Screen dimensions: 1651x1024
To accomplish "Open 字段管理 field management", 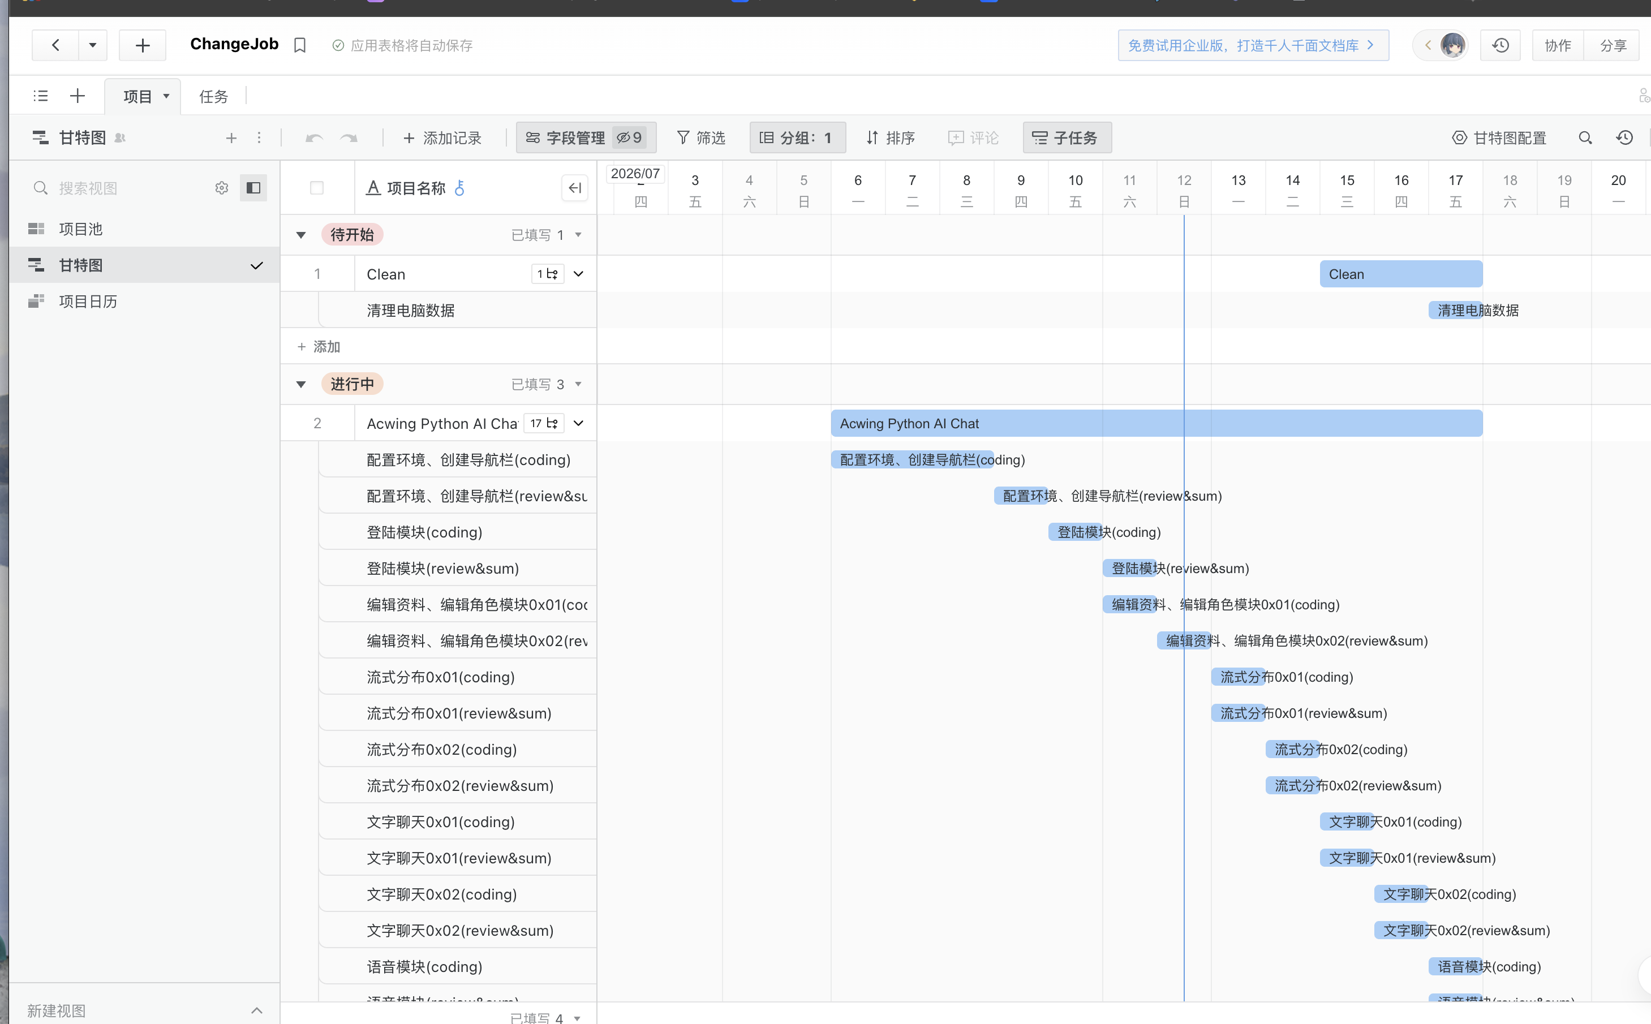I will pyautogui.click(x=586, y=138).
